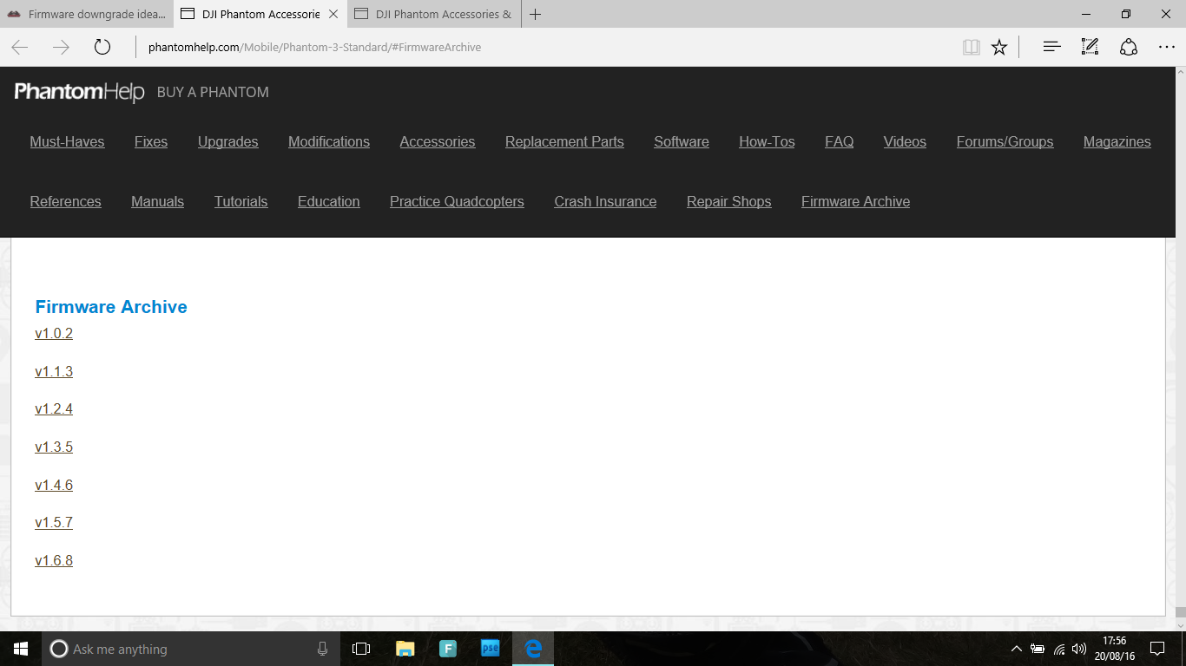Open Education section

pyautogui.click(x=328, y=202)
